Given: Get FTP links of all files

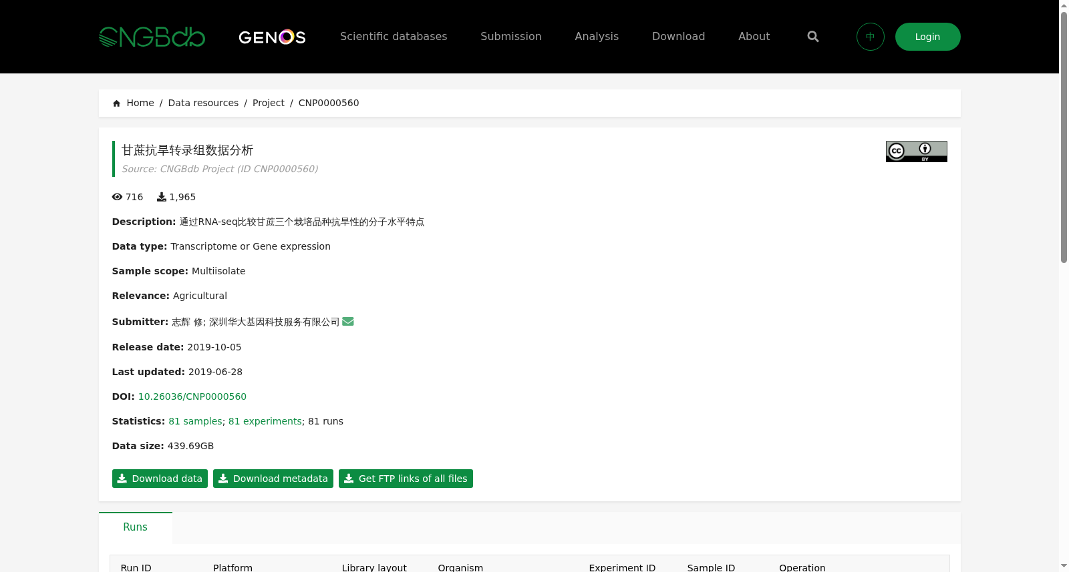Looking at the screenshot, I should [406, 479].
